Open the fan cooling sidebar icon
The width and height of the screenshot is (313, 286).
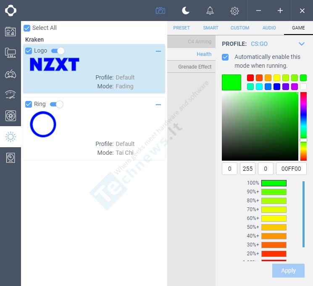pos(11,116)
